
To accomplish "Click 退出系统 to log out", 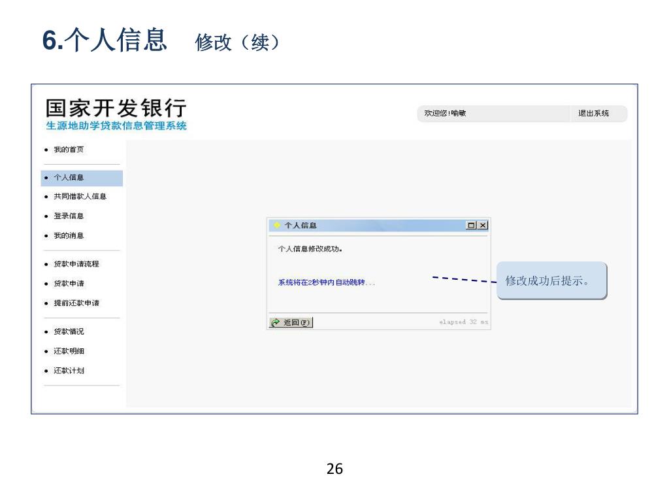I will (x=593, y=114).
